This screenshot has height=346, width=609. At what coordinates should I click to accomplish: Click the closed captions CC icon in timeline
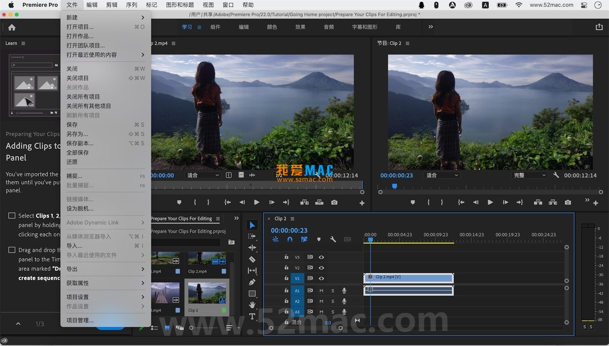[x=347, y=239]
